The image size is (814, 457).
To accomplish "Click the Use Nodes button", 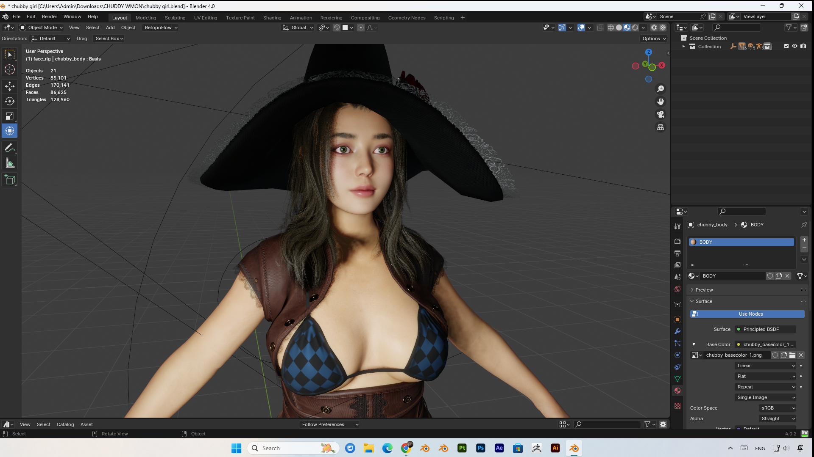I will pos(750,314).
